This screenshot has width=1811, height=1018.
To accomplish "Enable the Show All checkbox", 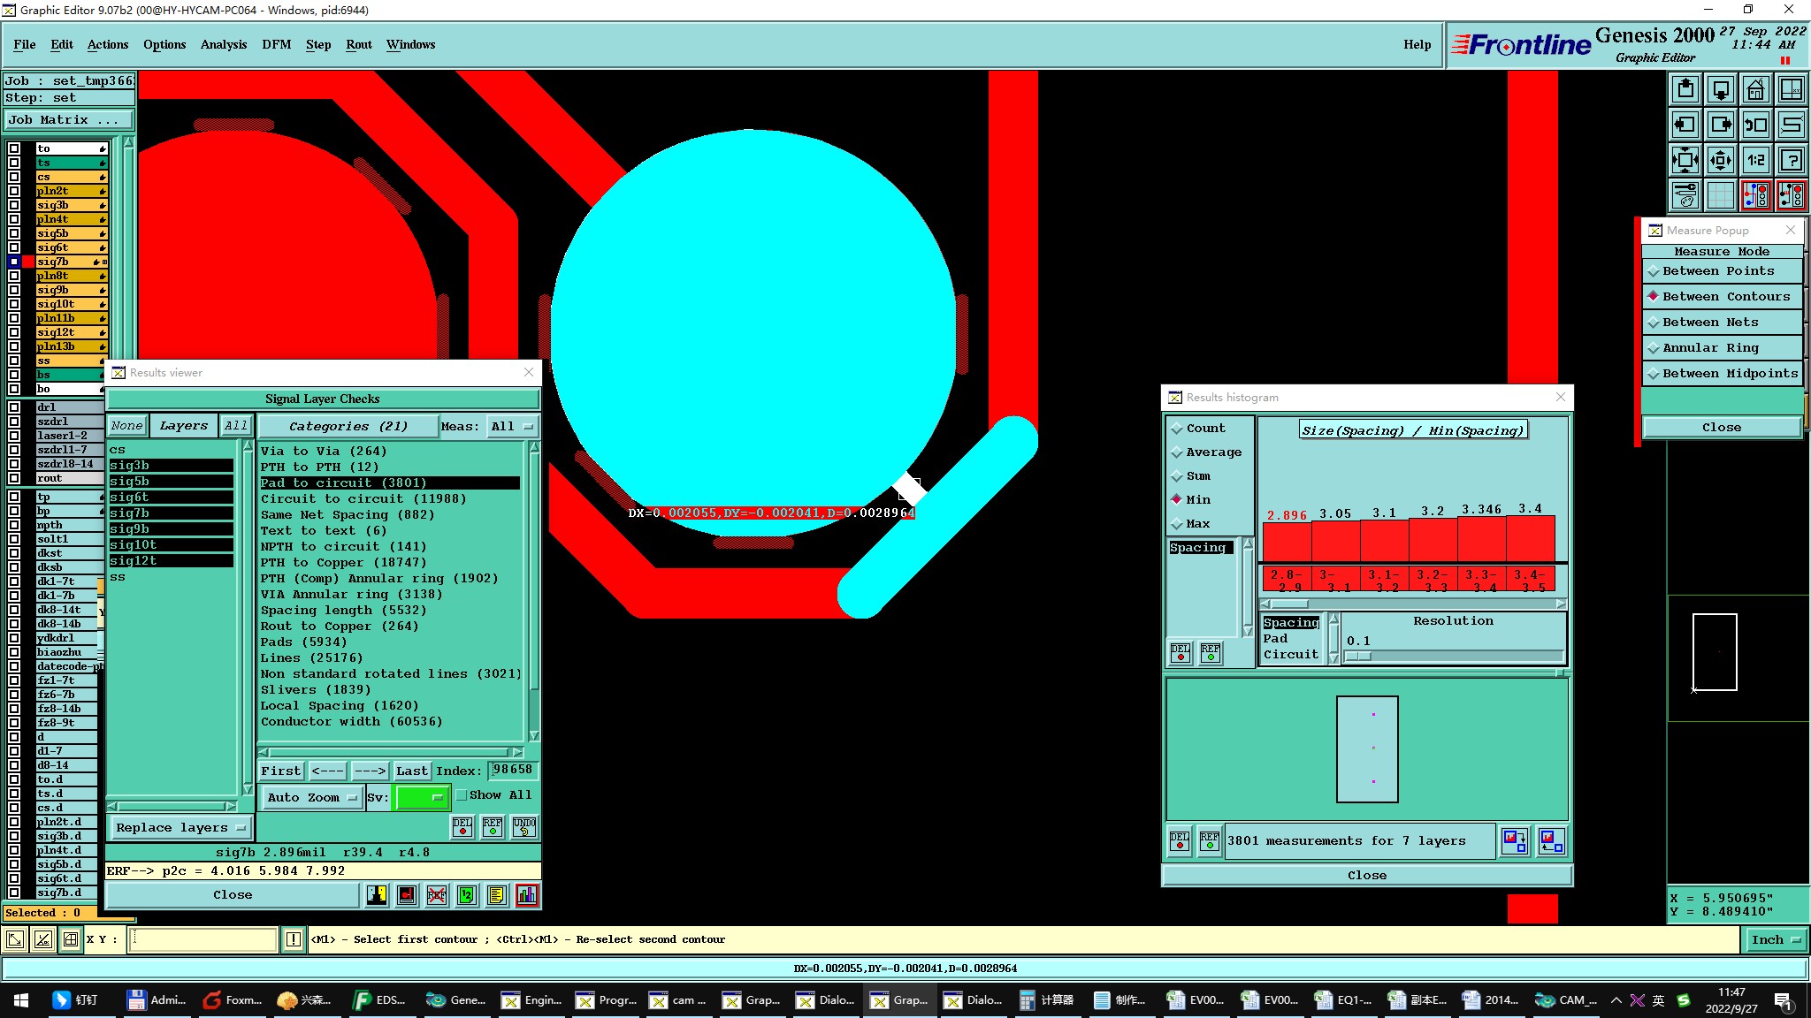I will click(x=462, y=795).
